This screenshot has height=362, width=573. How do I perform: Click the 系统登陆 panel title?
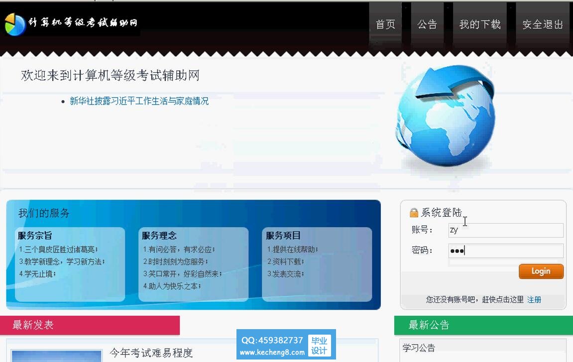pyautogui.click(x=442, y=213)
